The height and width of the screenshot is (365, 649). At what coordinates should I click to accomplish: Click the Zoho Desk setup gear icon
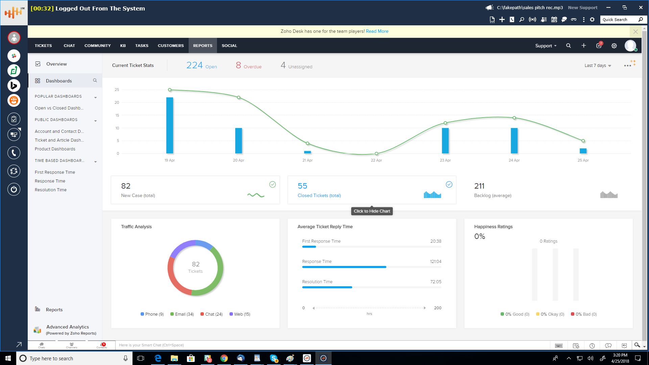[614, 46]
